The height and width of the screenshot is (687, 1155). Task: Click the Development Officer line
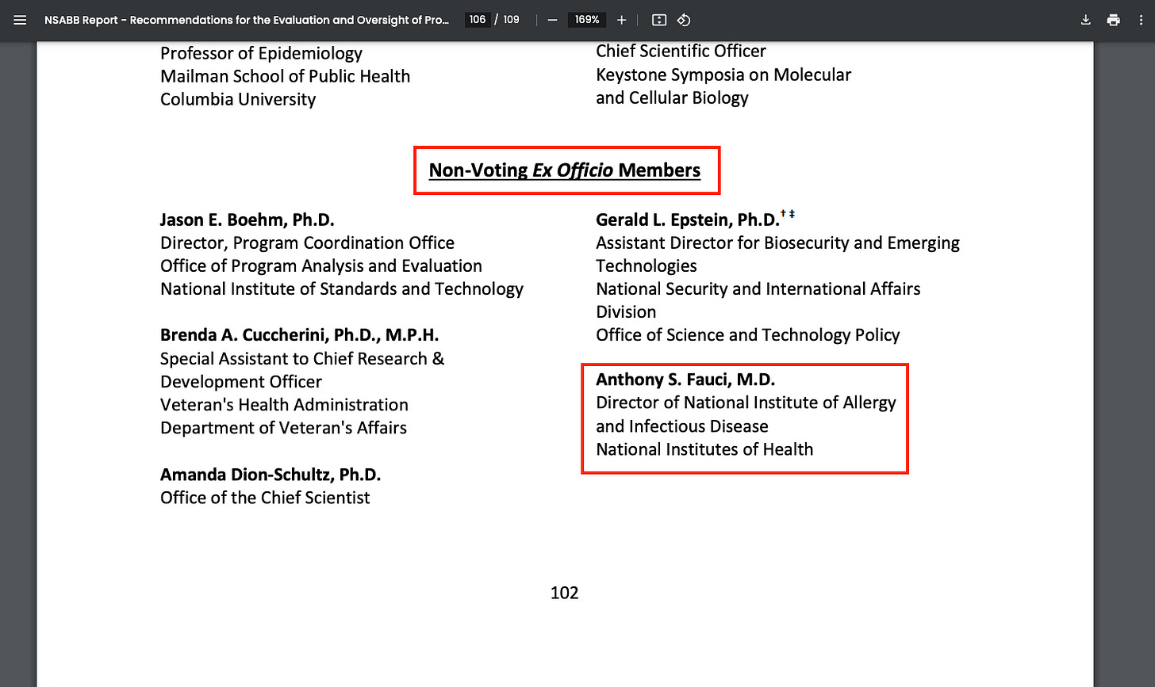coord(241,381)
